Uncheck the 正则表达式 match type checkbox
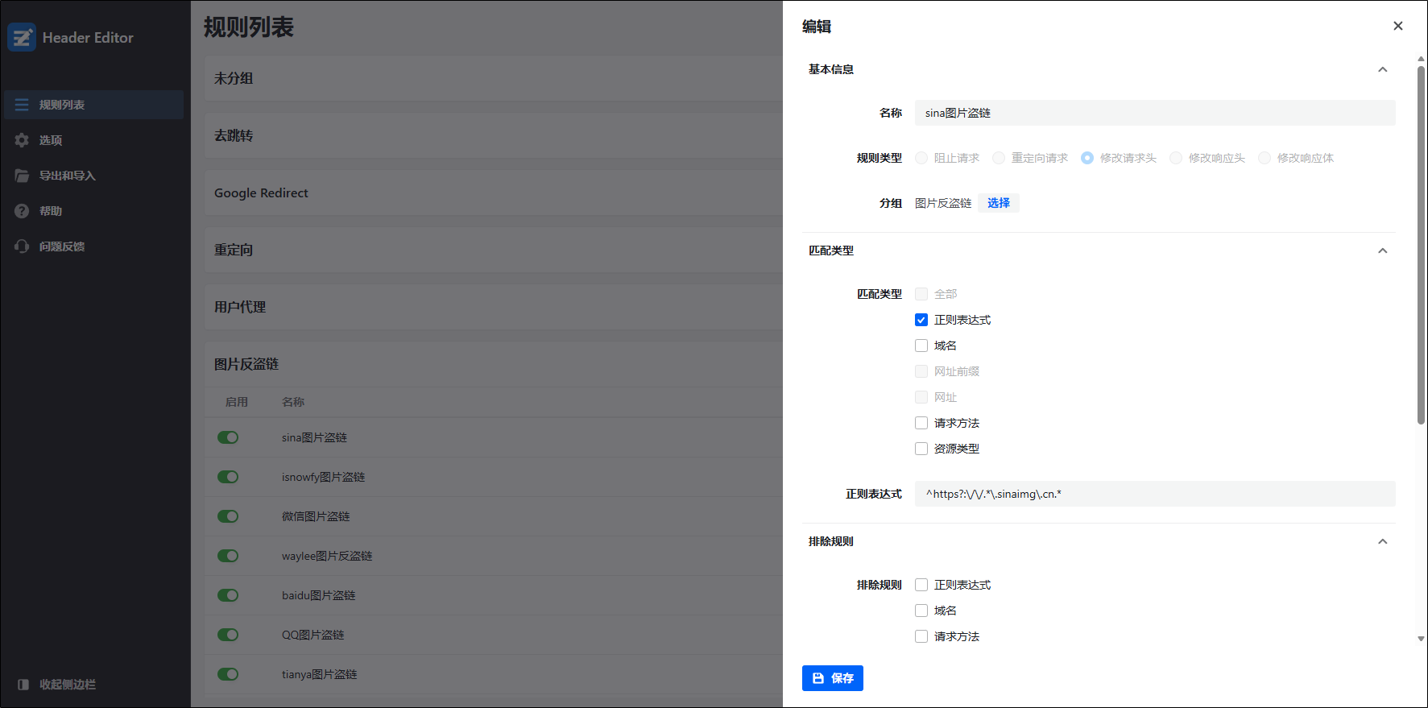The width and height of the screenshot is (1428, 708). [x=921, y=320]
